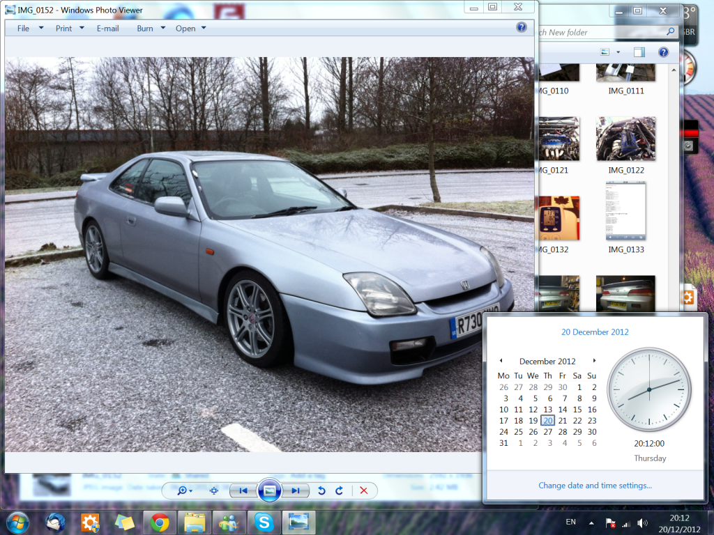Show hidden system tray icons
714x535 pixels.
pyautogui.click(x=591, y=523)
